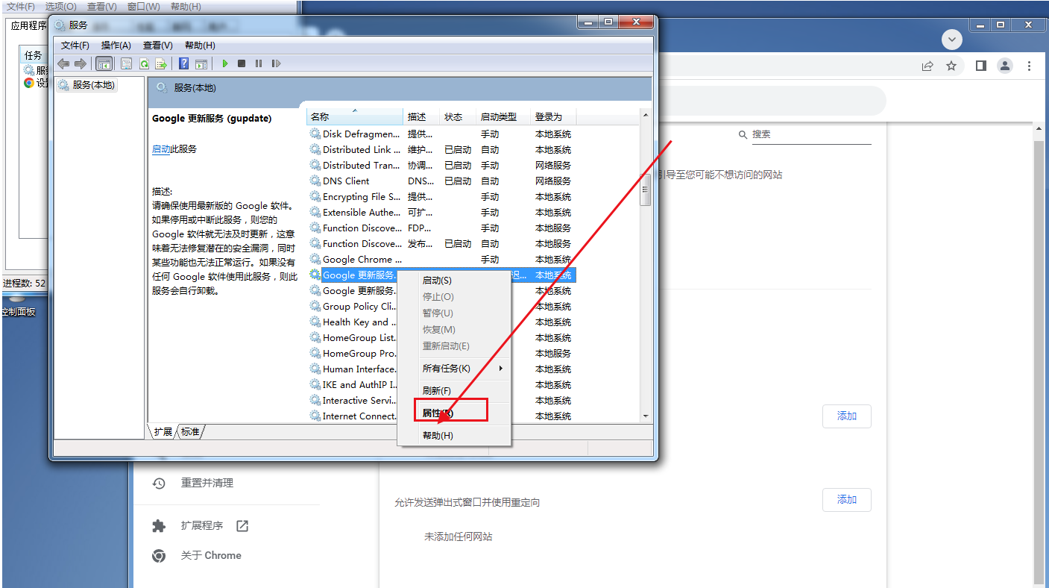Expand 所有任务(K) submenu
The height and width of the screenshot is (588, 1049).
point(454,369)
